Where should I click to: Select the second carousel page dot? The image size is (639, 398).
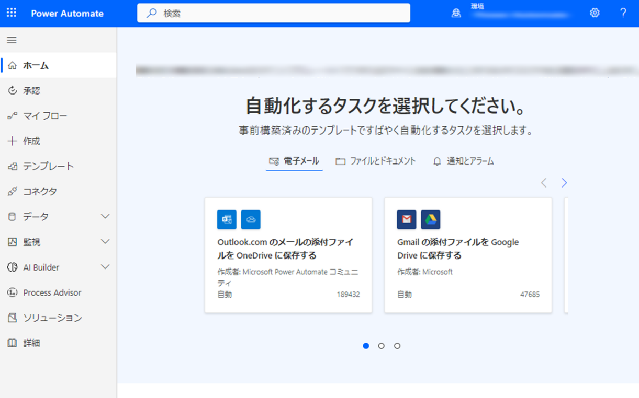pos(382,346)
